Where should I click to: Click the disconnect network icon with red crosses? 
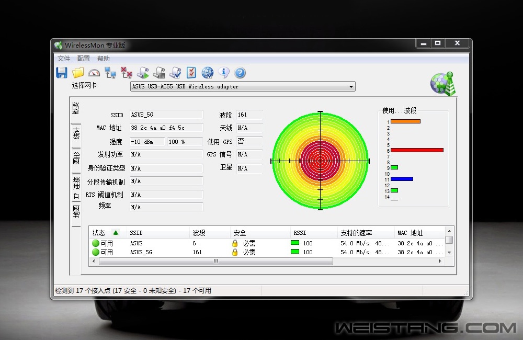tap(127, 72)
